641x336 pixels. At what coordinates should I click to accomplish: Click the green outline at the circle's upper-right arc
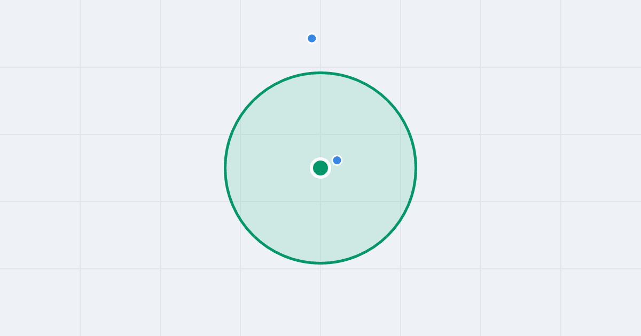[388, 101]
